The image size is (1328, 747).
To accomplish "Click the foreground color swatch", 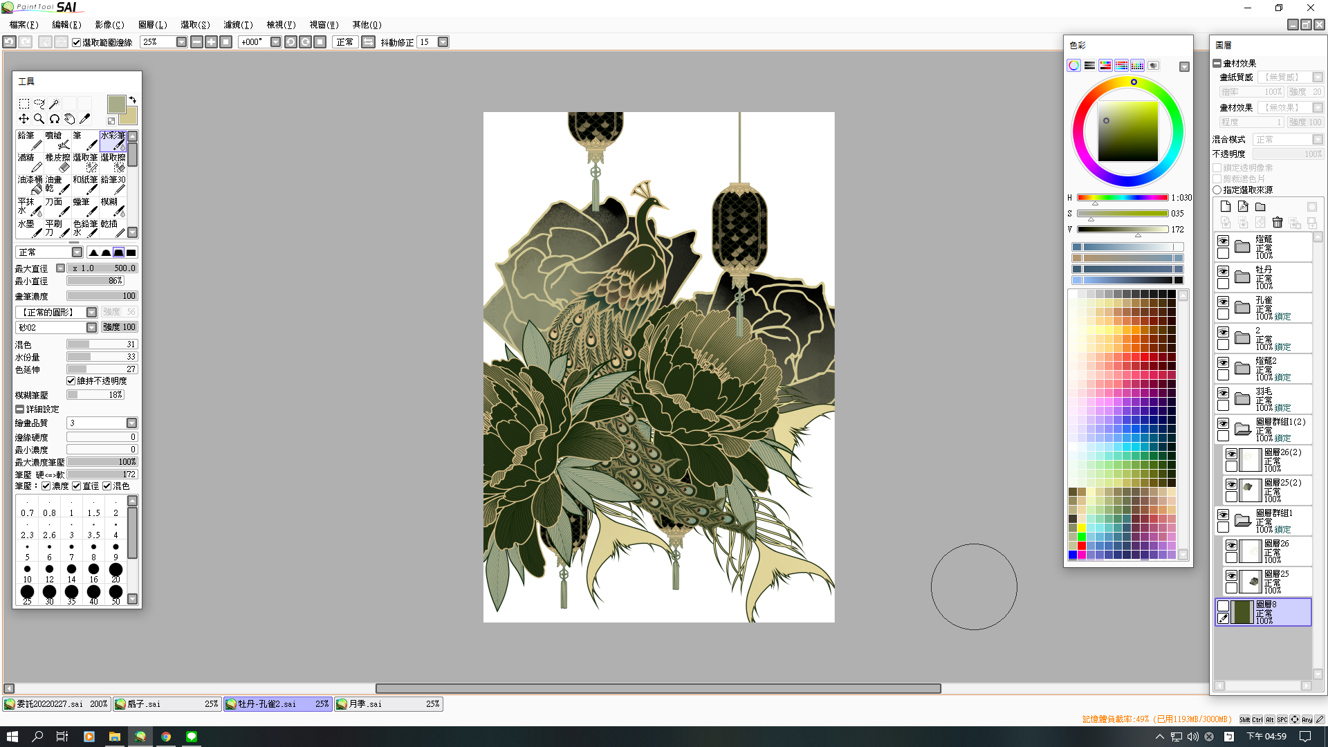I will point(116,104).
